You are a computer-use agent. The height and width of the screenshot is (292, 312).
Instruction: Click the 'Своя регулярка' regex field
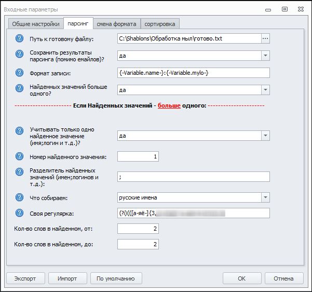click(x=194, y=213)
